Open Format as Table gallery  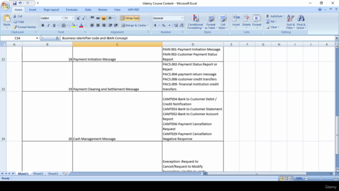[x=211, y=22]
